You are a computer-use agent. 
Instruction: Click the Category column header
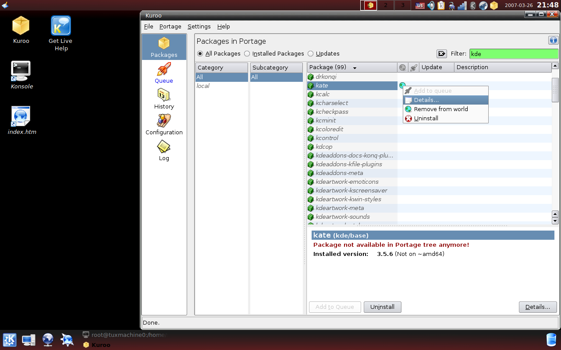tap(222, 68)
